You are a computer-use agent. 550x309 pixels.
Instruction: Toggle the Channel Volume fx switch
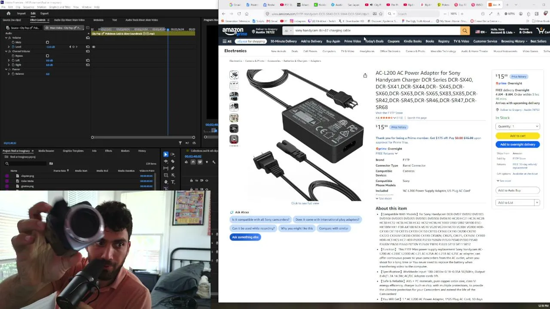(x=9, y=51)
